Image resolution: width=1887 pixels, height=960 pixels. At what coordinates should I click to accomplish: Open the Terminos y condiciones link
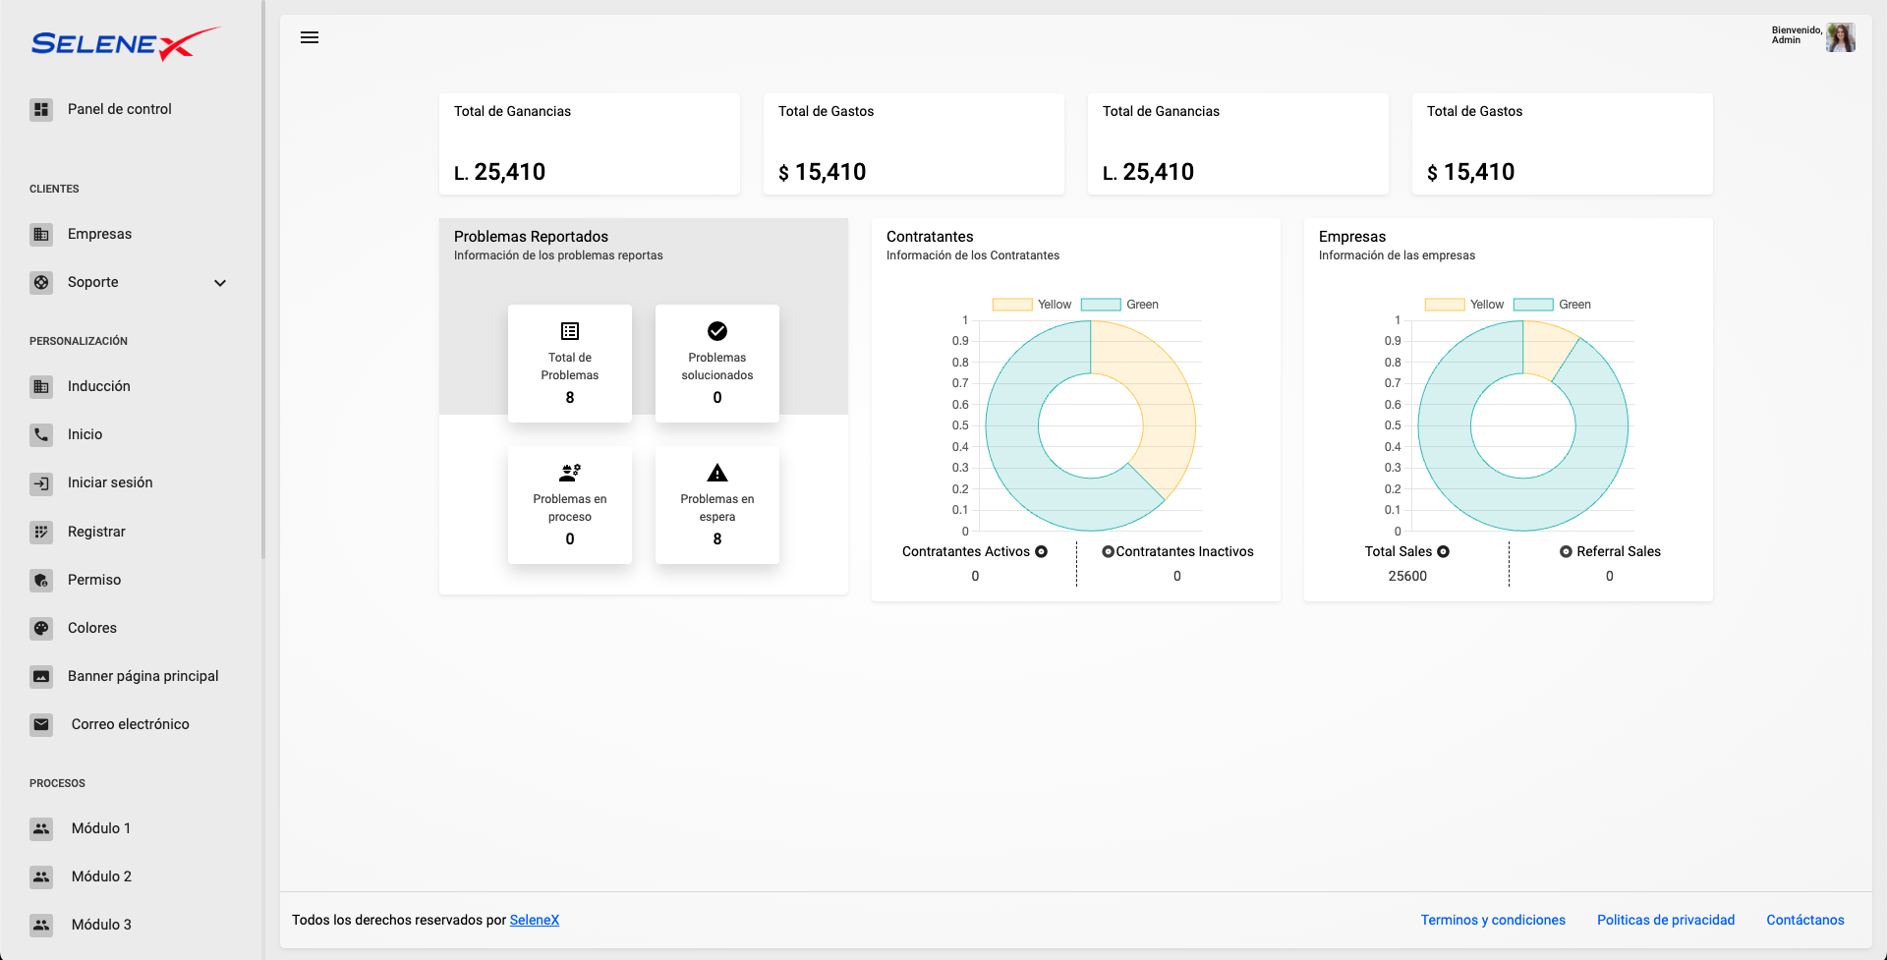(1493, 920)
